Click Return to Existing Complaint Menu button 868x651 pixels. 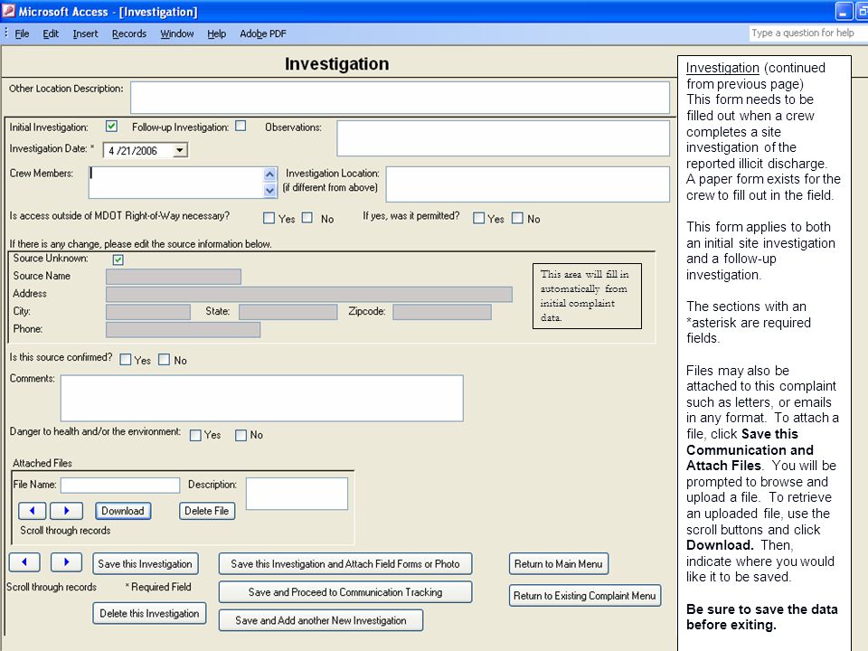(x=585, y=596)
